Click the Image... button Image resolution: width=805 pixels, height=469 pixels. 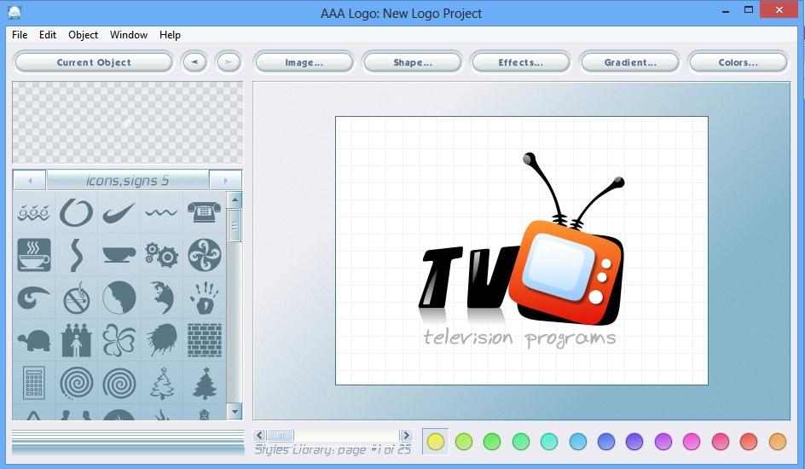tap(304, 62)
